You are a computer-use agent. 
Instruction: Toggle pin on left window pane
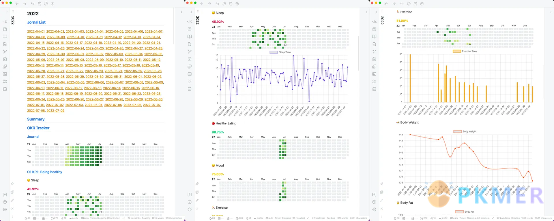[12, 184]
